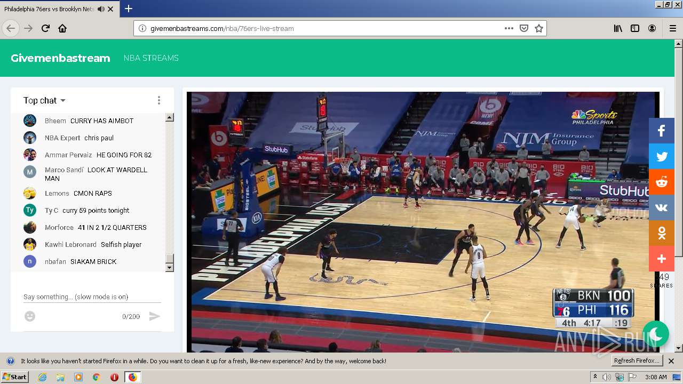Open Windows Start menu
Viewport: 683px width, 384px height.
[14, 377]
